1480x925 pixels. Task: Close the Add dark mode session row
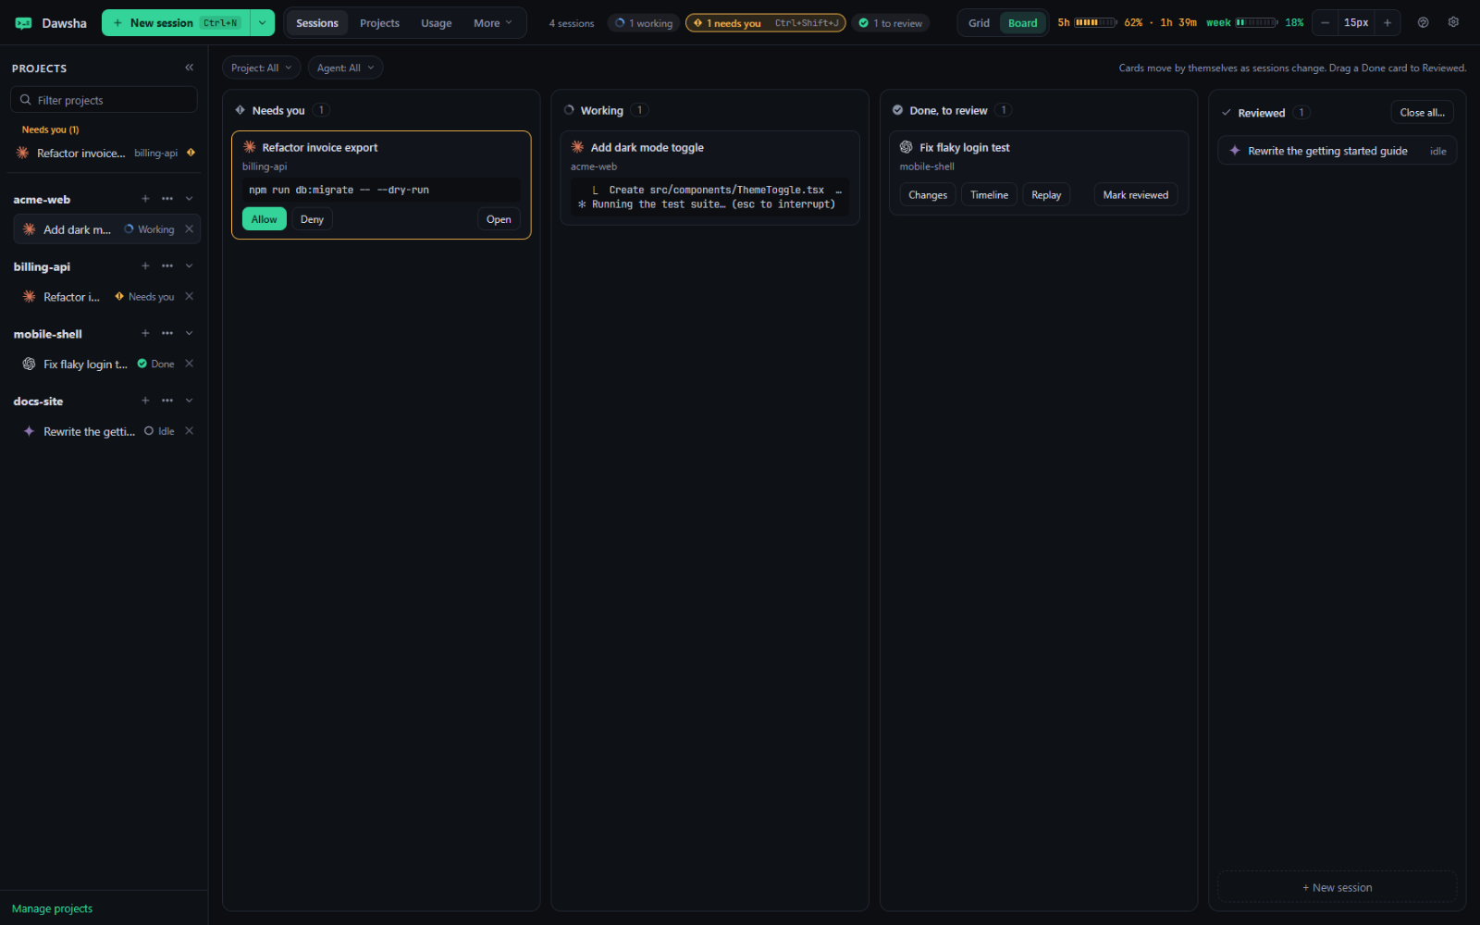point(189,229)
